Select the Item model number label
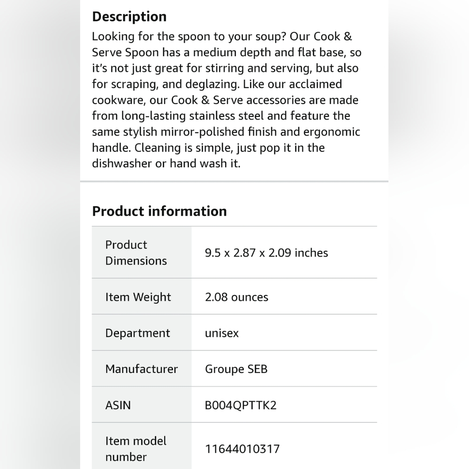 [136, 449]
